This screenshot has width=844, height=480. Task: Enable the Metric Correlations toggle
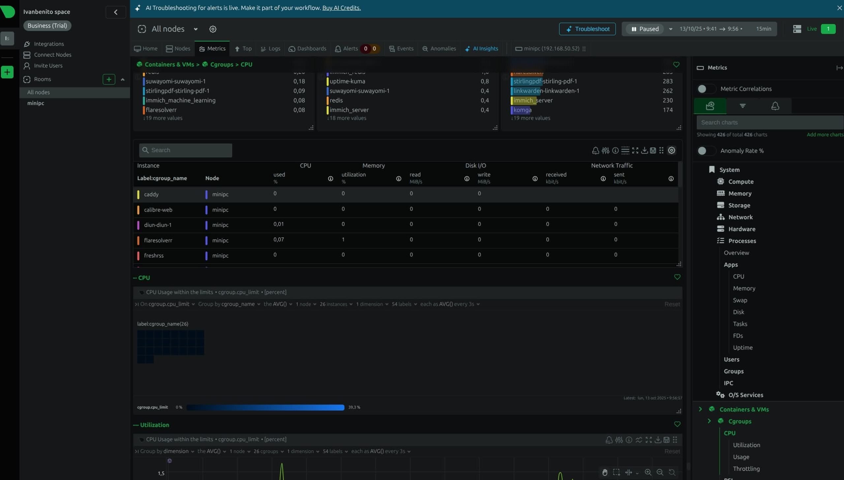point(706,89)
